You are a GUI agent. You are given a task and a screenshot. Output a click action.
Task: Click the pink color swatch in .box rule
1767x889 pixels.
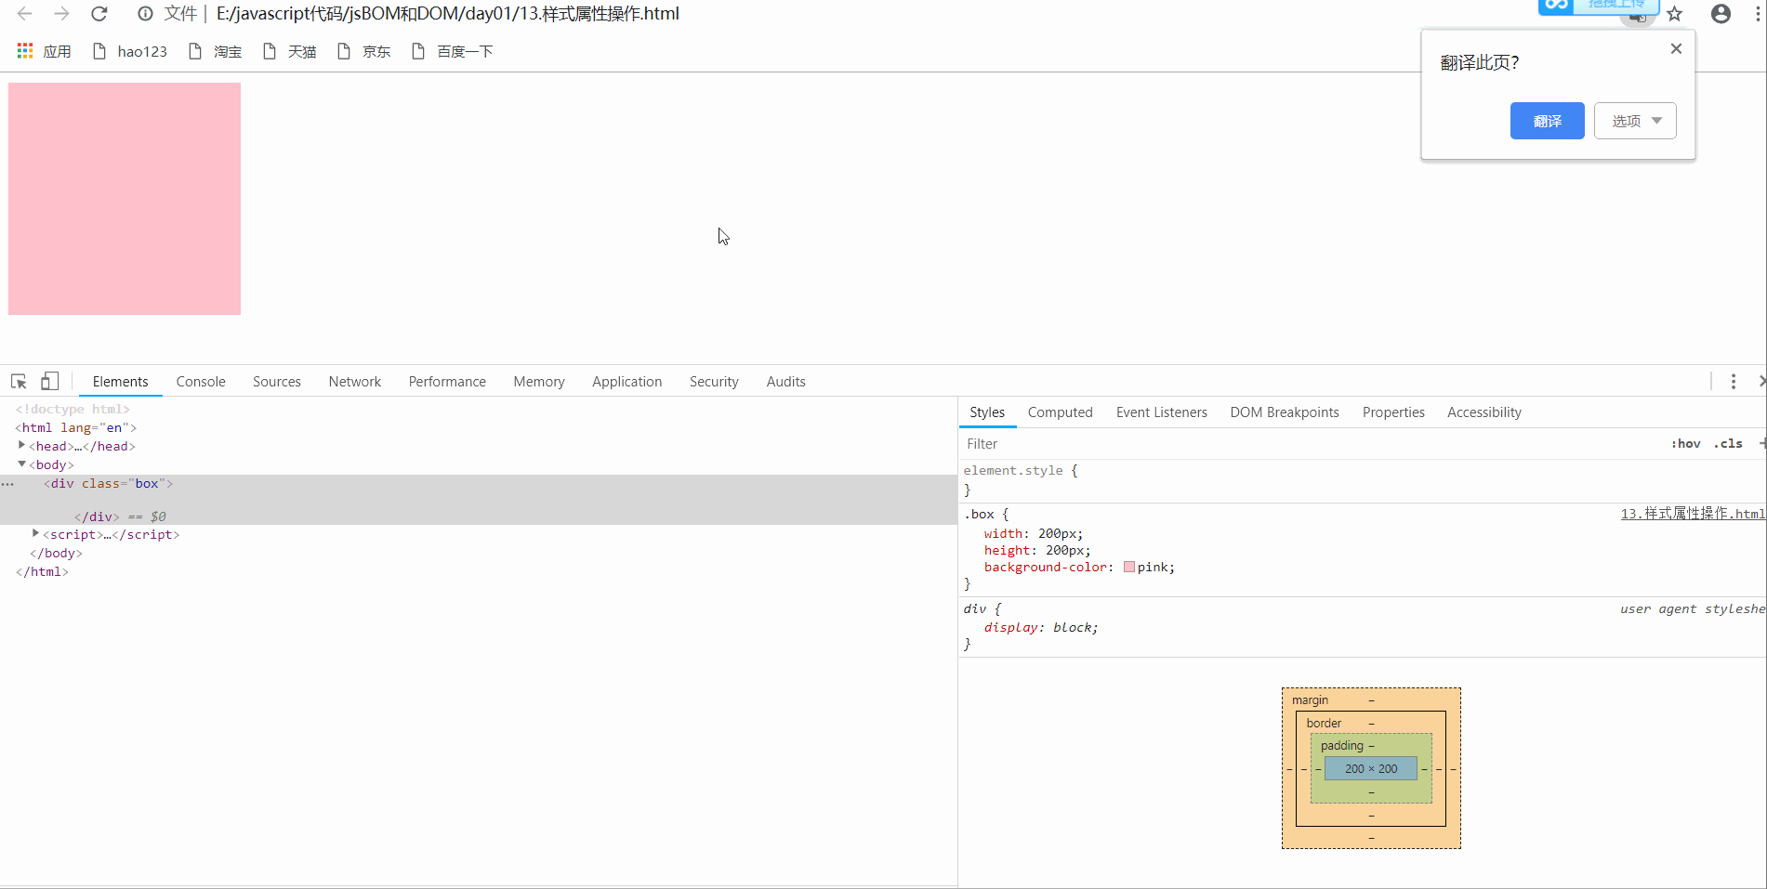pyautogui.click(x=1129, y=567)
